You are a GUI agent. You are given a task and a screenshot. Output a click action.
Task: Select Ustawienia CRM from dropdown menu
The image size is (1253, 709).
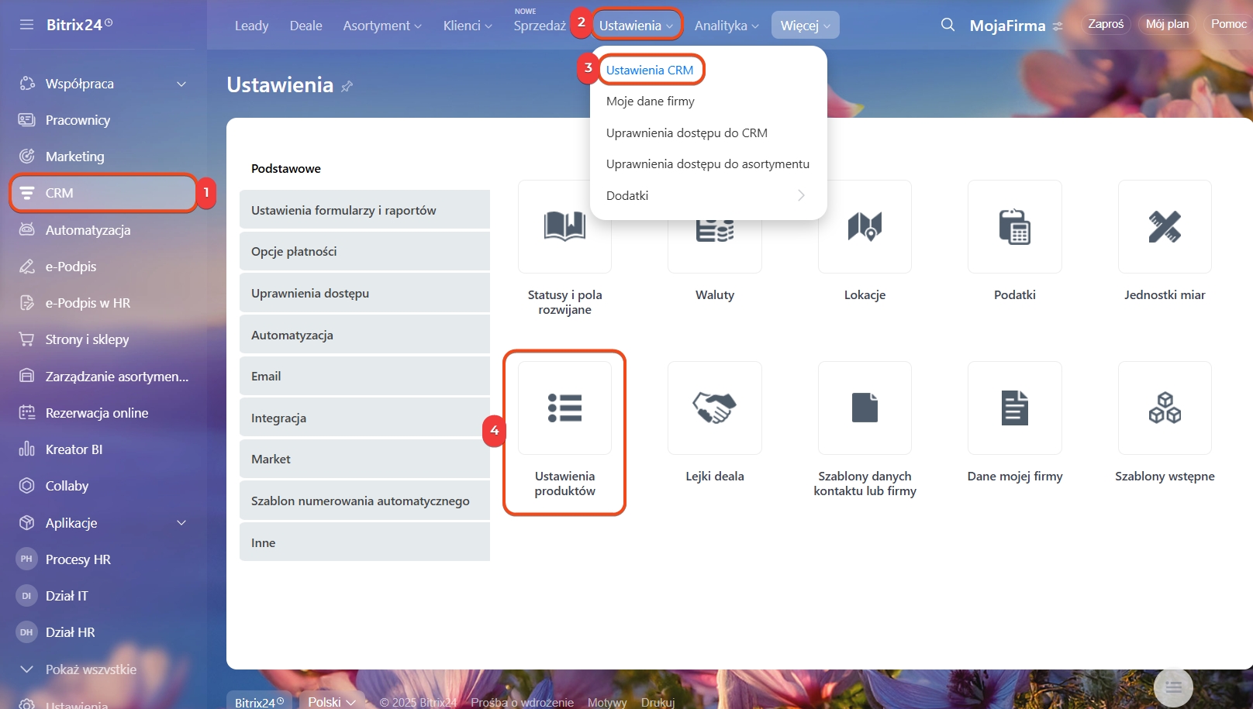click(650, 70)
